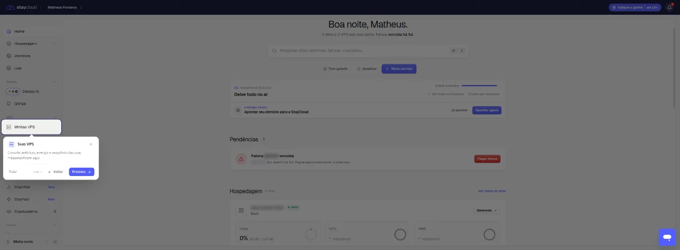680x250 pixels.
Task: Click the atualizar refresh icon
Action: [x=359, y=68]
